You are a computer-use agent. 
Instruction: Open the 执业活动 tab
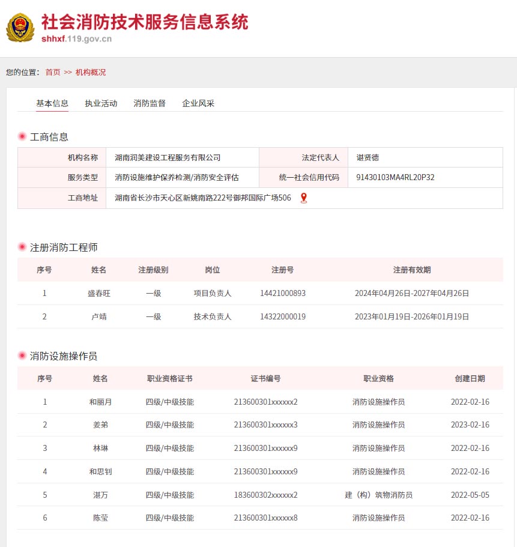coord(101,103)
